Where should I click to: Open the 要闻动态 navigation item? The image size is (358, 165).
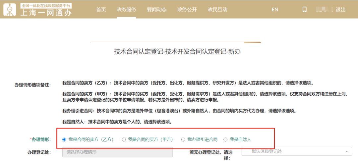(156, 10)
